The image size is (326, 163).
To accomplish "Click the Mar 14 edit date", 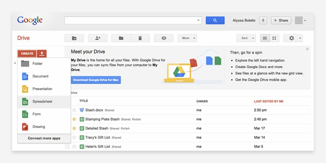I will click(x=260, y=138).
